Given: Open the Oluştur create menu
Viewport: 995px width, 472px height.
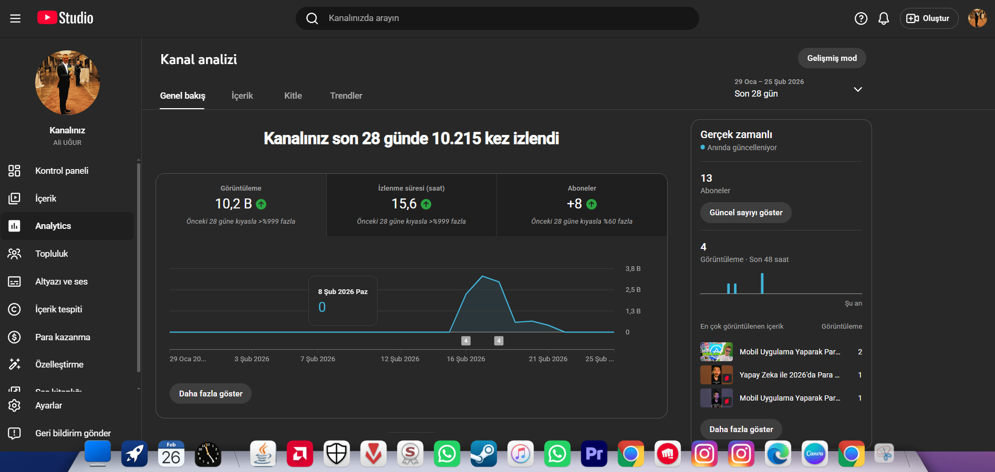Looking at the screenshot, I should (929, 18).
